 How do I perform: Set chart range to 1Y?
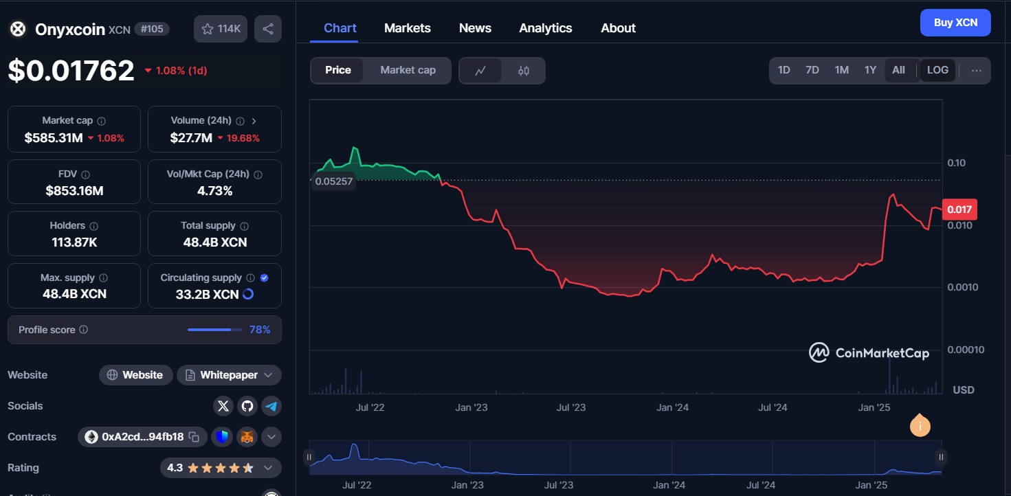870,70
